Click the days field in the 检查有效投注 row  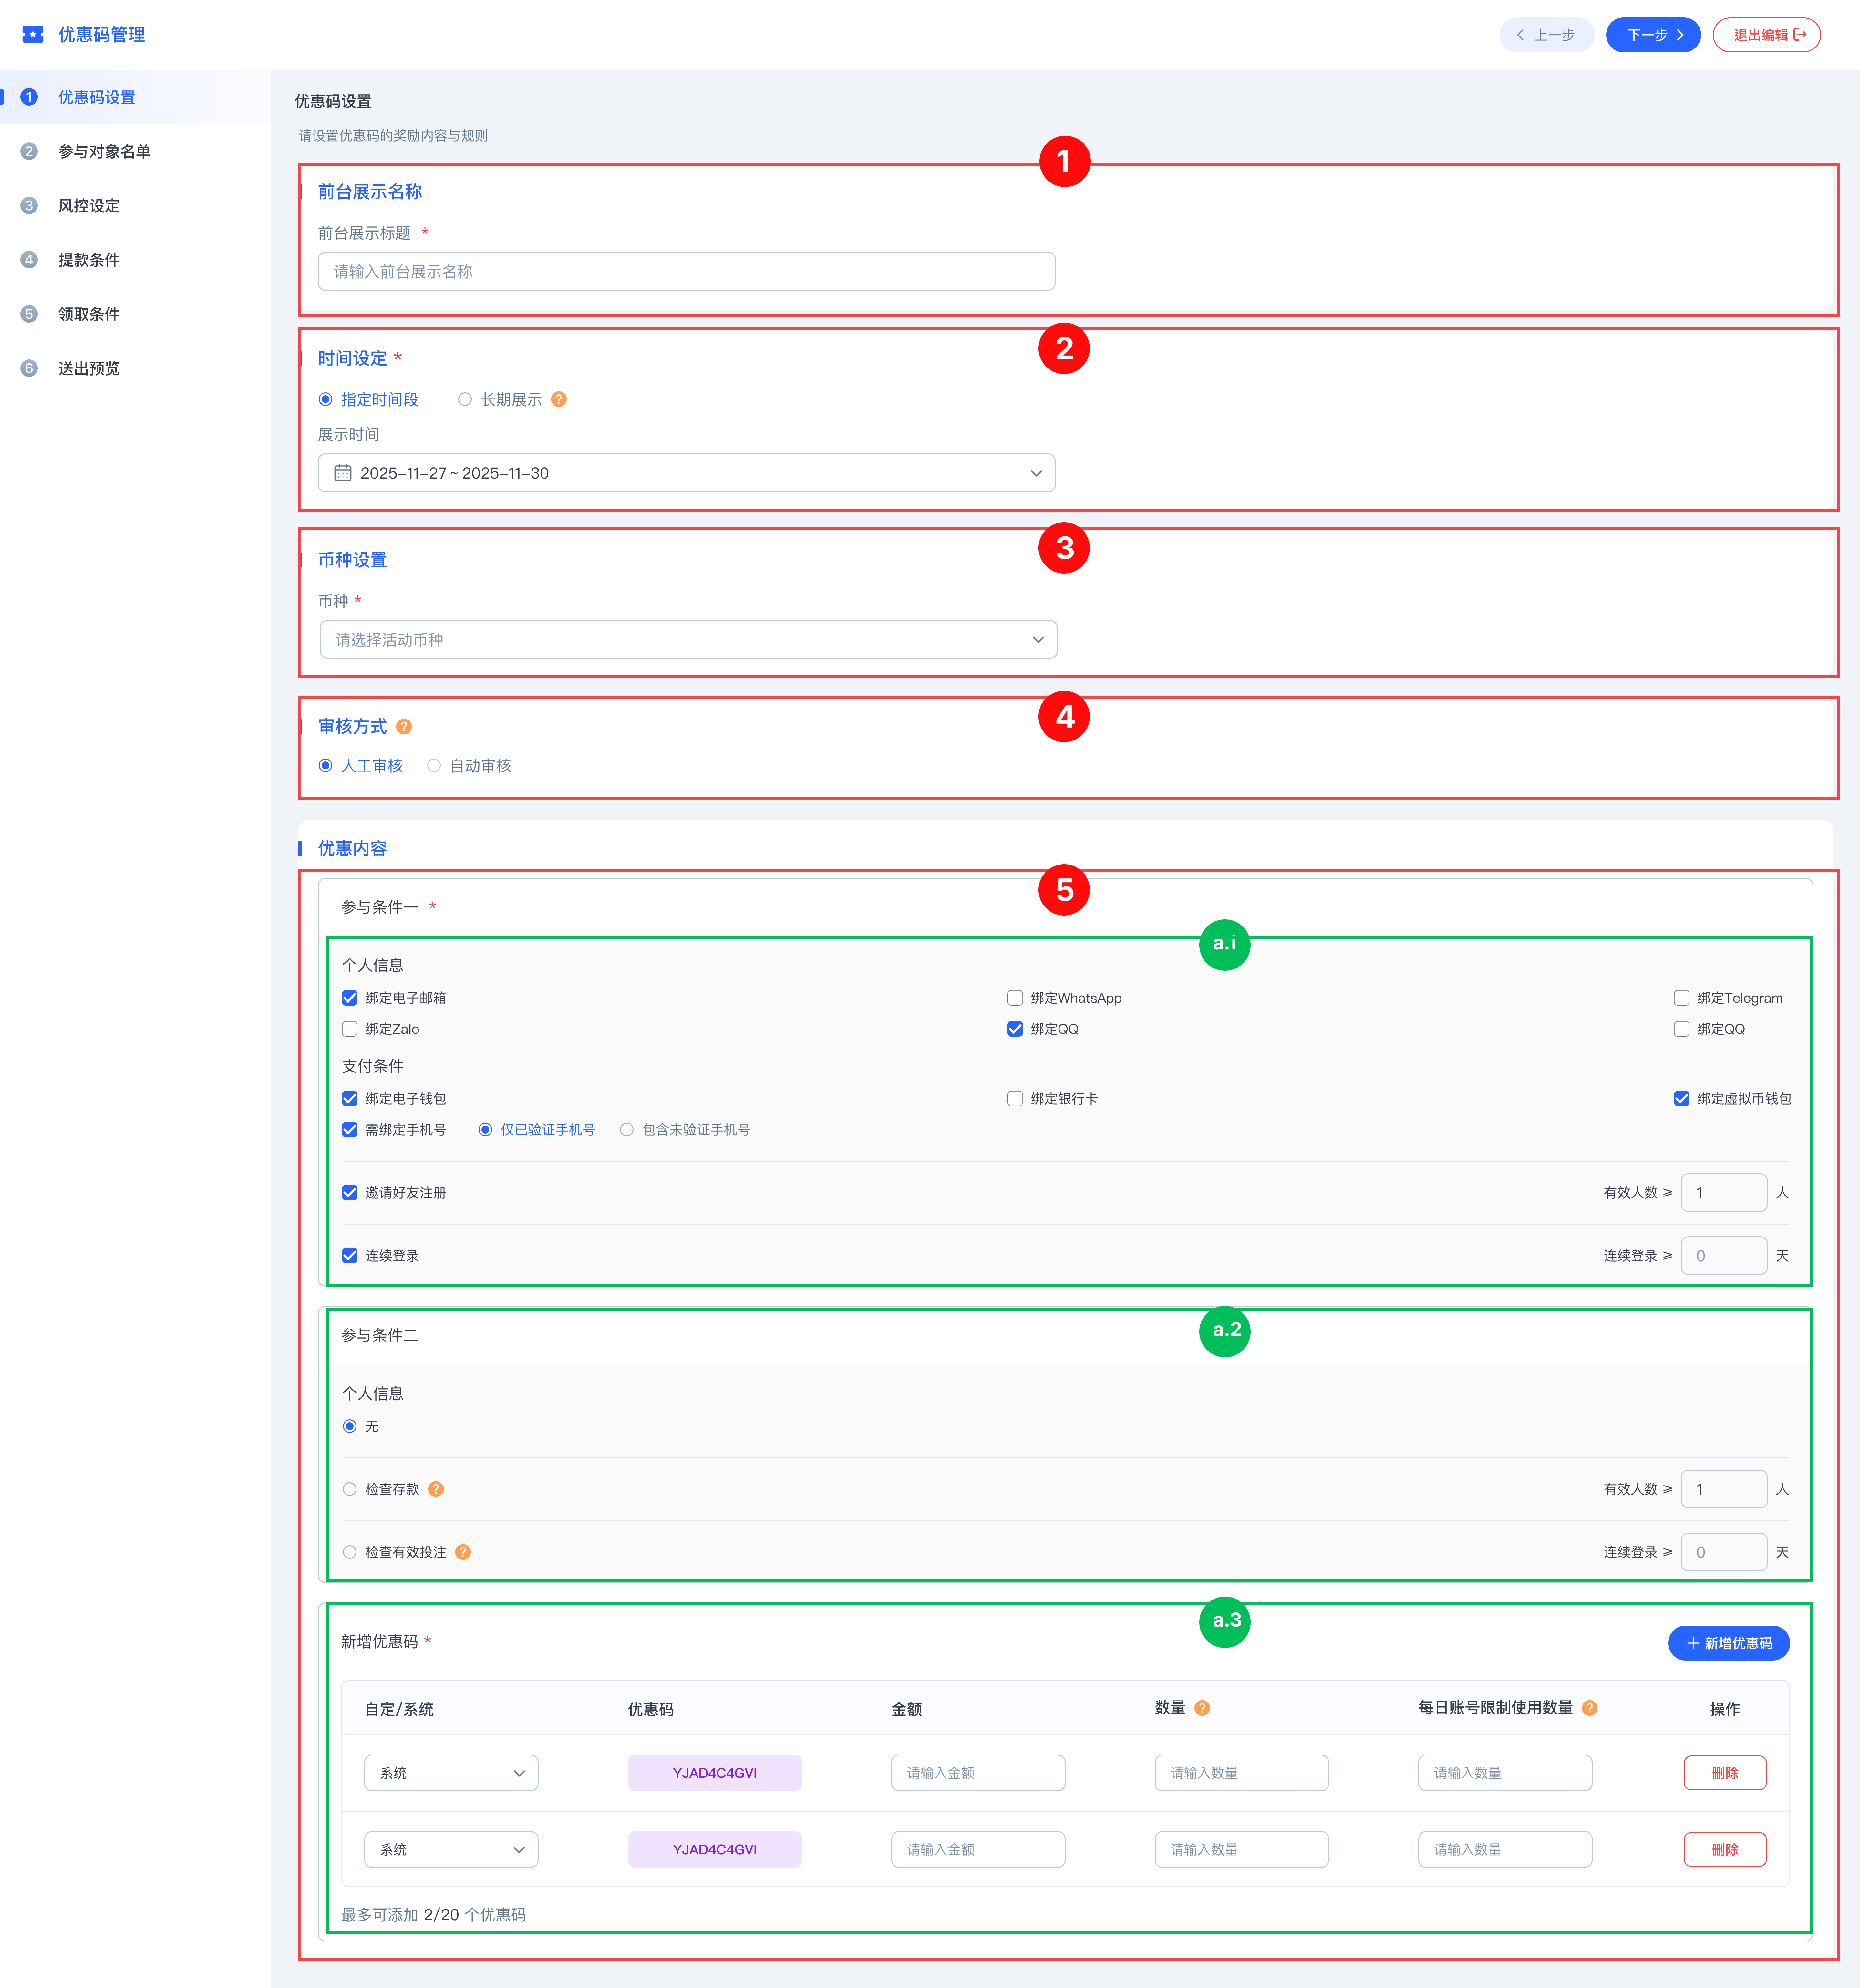pyautogui.click(x=1724, y=1552)
